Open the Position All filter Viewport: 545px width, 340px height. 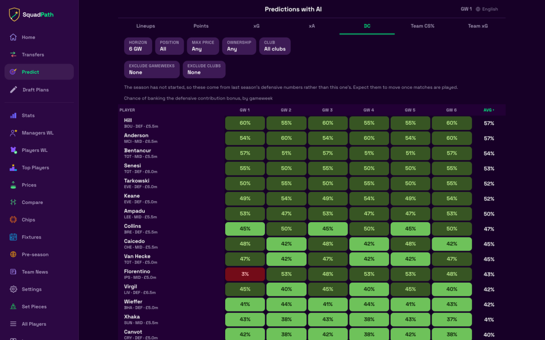coord(169,46)
